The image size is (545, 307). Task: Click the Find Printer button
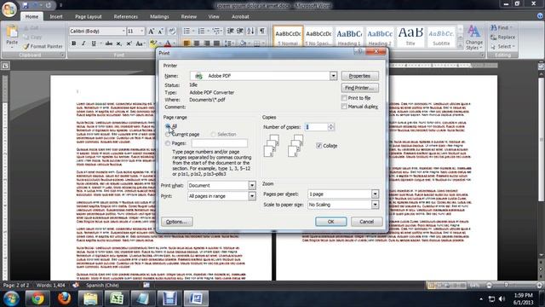(x=359, y=88)
